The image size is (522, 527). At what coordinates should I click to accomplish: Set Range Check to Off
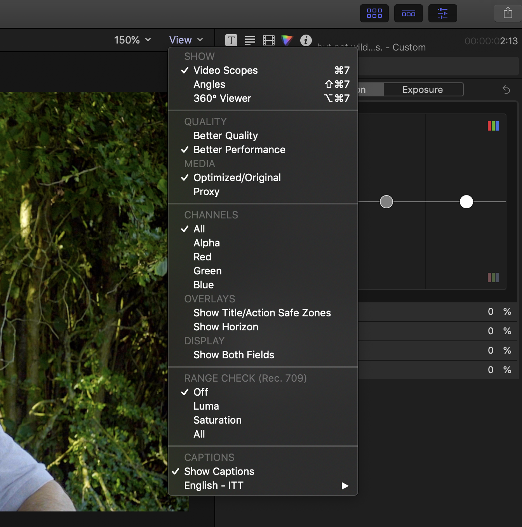pyautogui.click(x=263, y=392)
